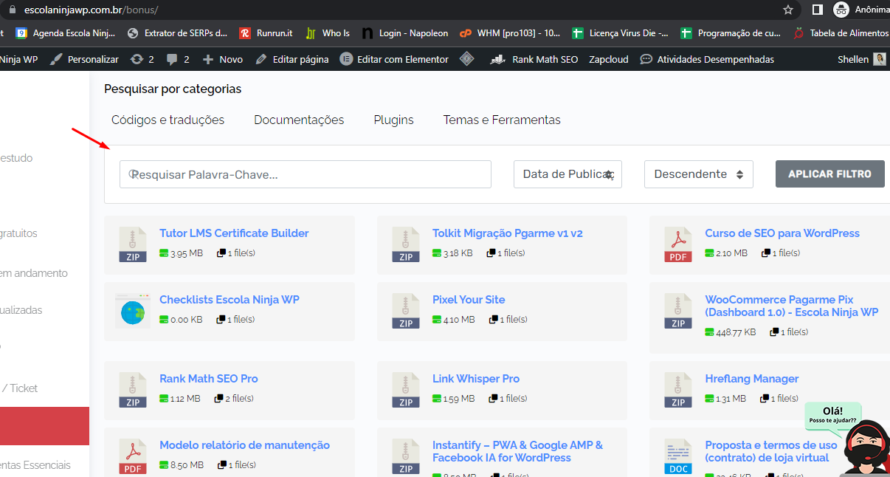Click Editar página in the admin bar
This screenshot has width=890, height=477.
point(292,59)
